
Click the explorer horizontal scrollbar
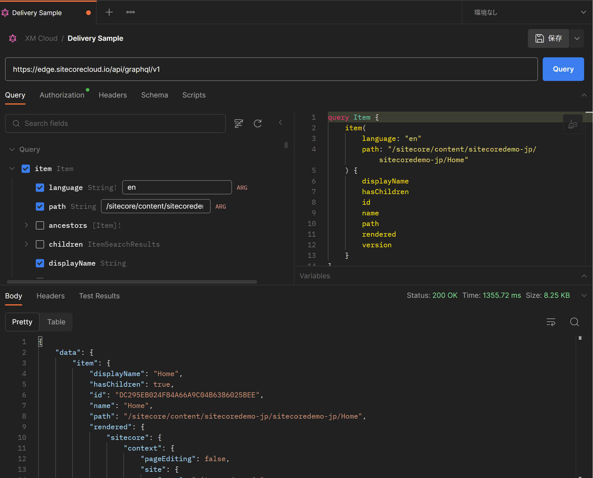[x=132, y=282]
